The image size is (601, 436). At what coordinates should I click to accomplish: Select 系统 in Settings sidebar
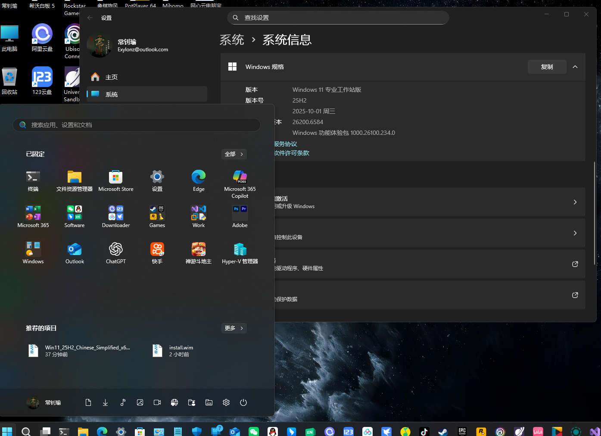[x=147, y=94]
